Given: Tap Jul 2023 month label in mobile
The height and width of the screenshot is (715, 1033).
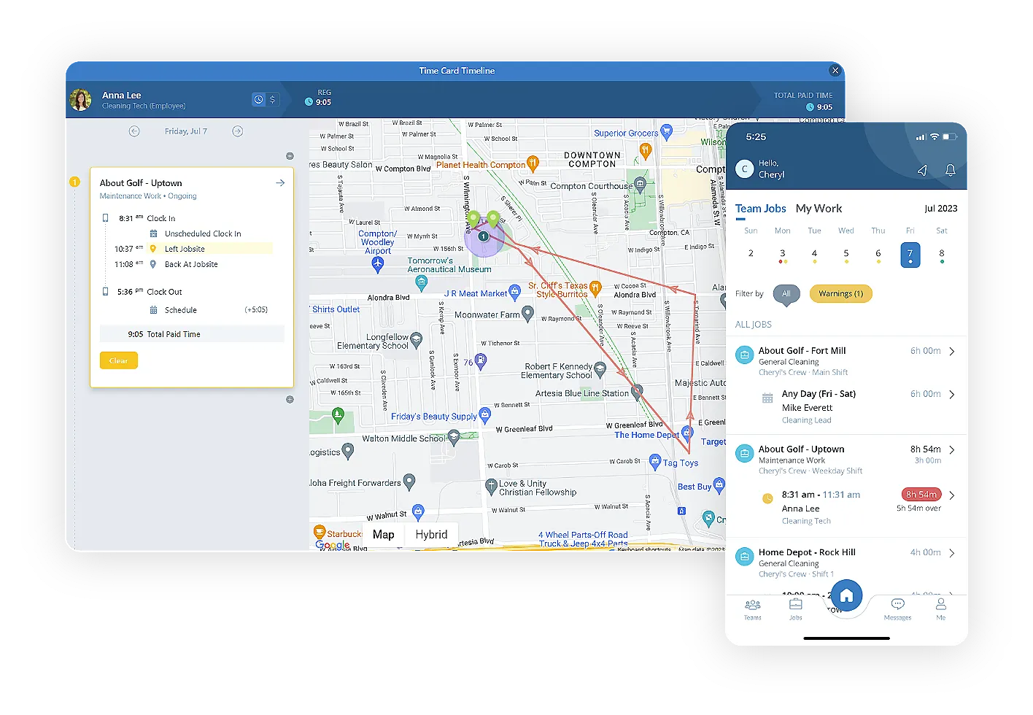Looking at the screenshot, I should 940,209.
